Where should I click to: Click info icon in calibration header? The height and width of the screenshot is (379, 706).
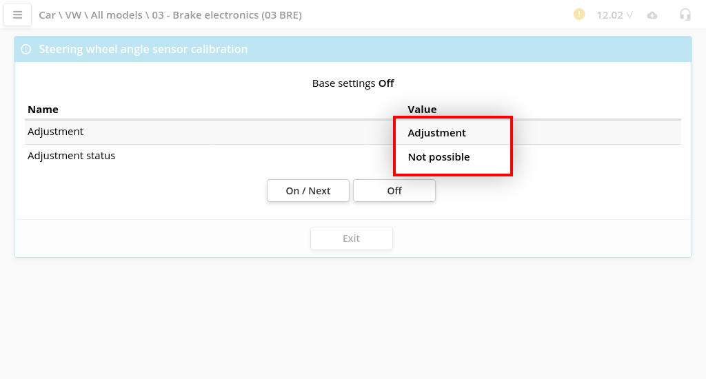pos(26,50)
